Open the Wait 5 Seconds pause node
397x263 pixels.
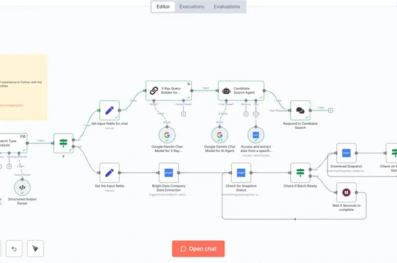point(346,192)
